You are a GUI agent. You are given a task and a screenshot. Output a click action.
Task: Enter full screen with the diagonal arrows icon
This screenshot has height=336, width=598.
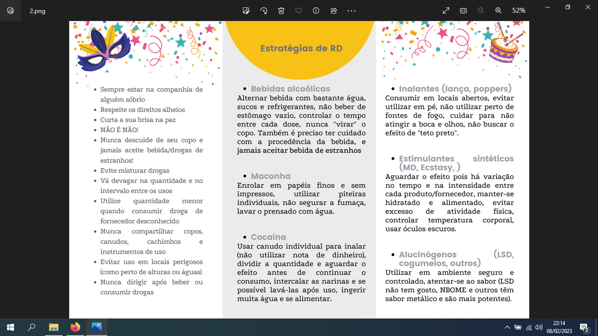click(x=446, y=10)
